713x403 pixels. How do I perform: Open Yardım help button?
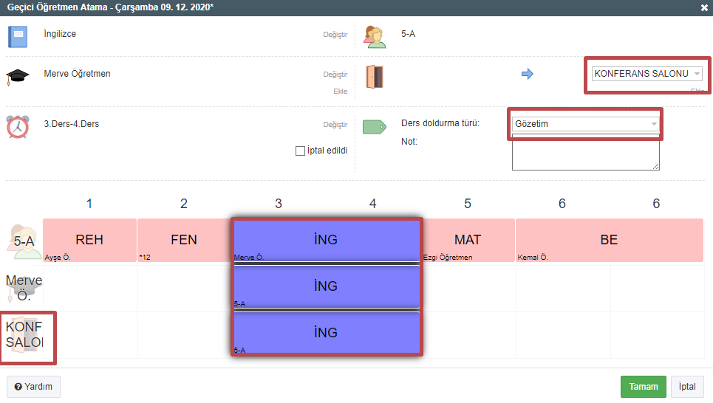tap(33, 387)
